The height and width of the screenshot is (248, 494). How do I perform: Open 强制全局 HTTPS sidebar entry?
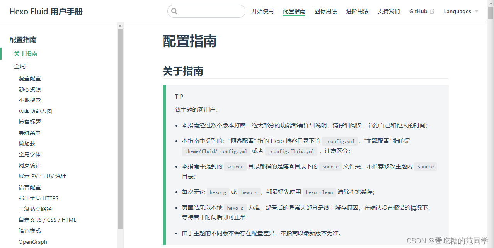39,198
